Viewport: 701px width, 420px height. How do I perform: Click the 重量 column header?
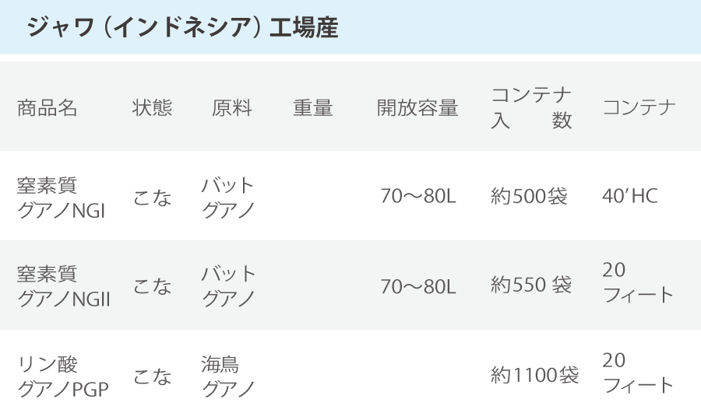313,108
